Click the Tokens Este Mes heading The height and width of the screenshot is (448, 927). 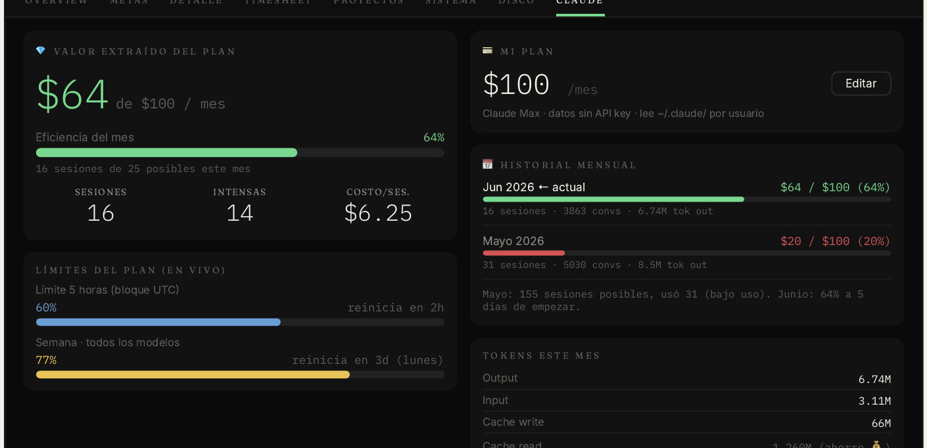tap(542, 355)
